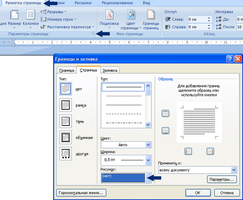Click the Границы страниц icon
Screen dimensions: 243x200
point(150,19)
